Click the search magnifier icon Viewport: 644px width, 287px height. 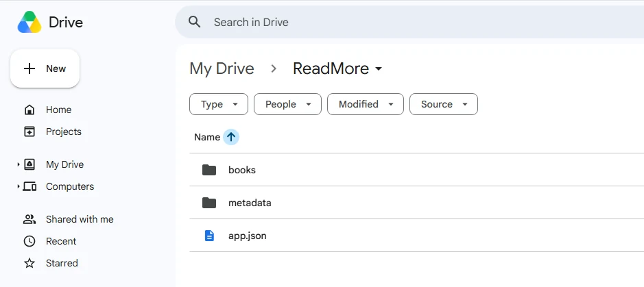pos(194,22)
